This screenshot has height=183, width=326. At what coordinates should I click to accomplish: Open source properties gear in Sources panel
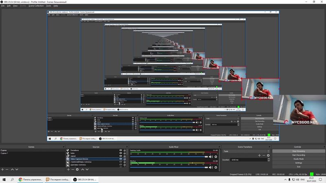pyautogui.click(x=77, y=169)
